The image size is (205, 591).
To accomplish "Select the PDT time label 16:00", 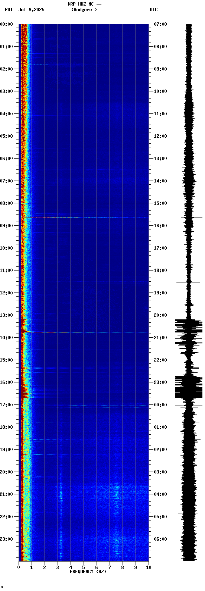I will point(6,382).
